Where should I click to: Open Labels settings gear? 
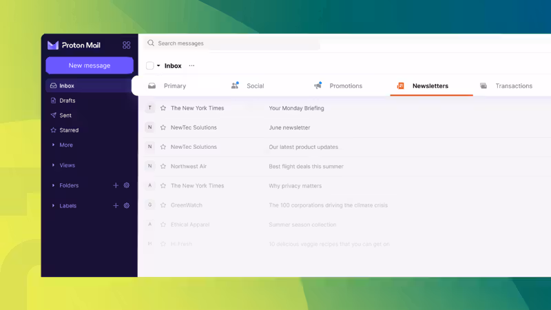pos(127,205)
